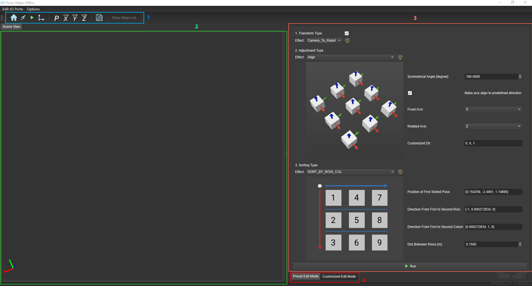Click the Customized Dir input field
The image size is (532, 286).
(x=493, y=143)
